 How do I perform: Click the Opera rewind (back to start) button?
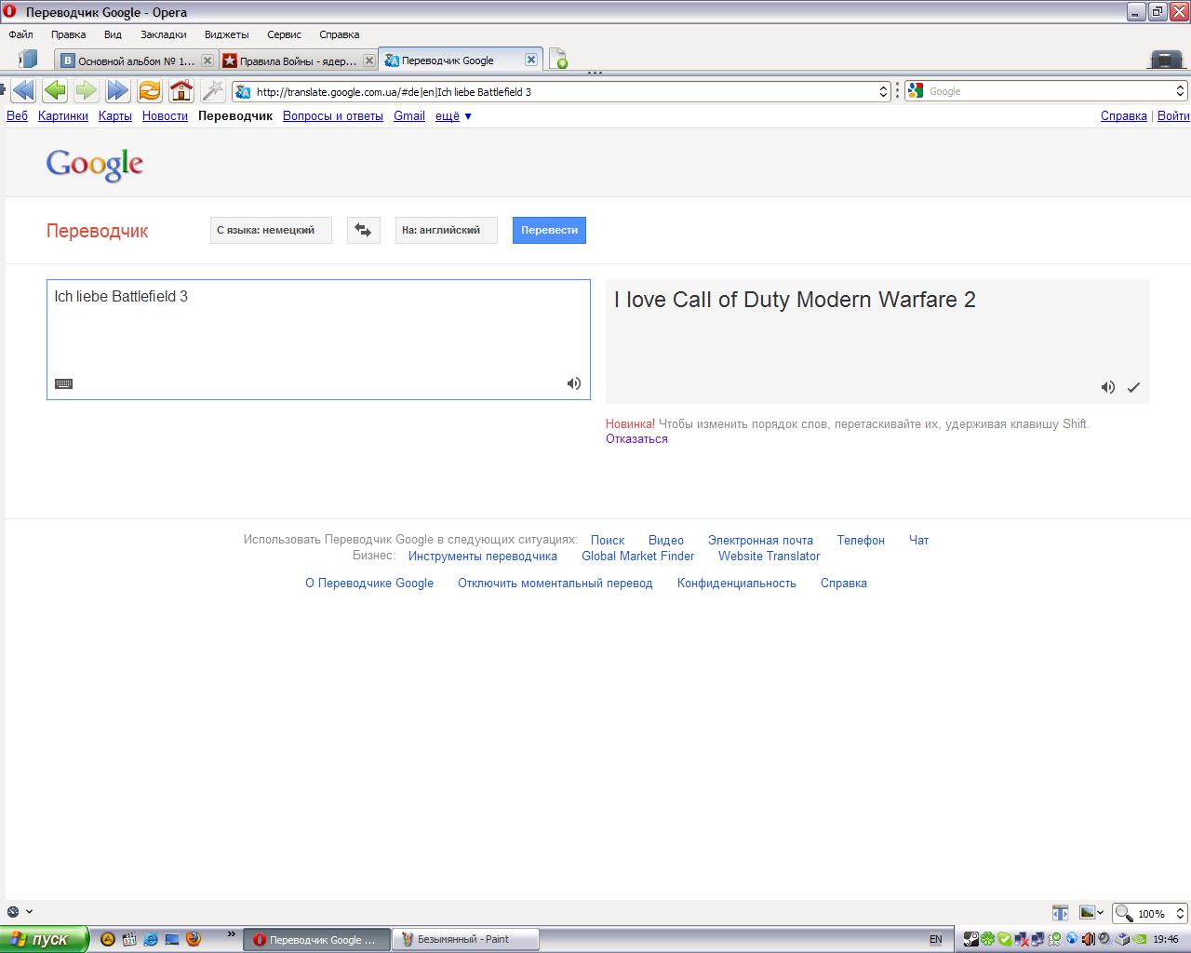pos(23,90)
